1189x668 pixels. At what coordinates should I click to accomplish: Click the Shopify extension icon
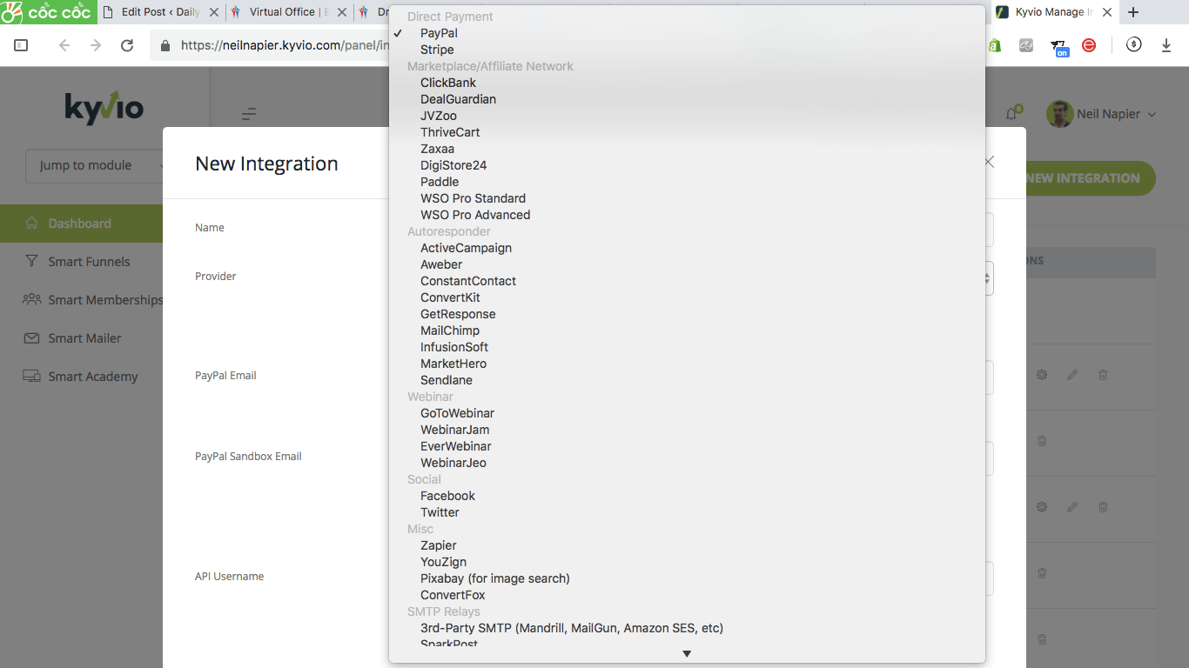coord(994,45)
